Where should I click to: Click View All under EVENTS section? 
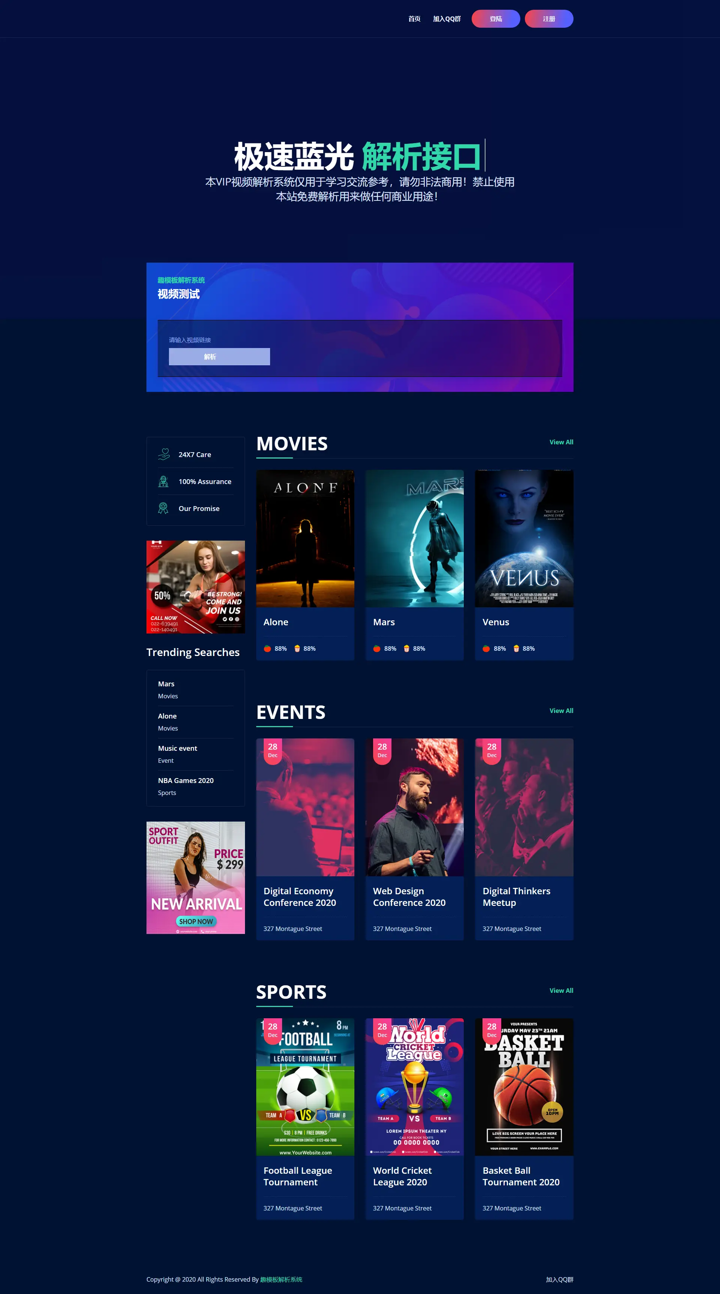pos(560,711)
